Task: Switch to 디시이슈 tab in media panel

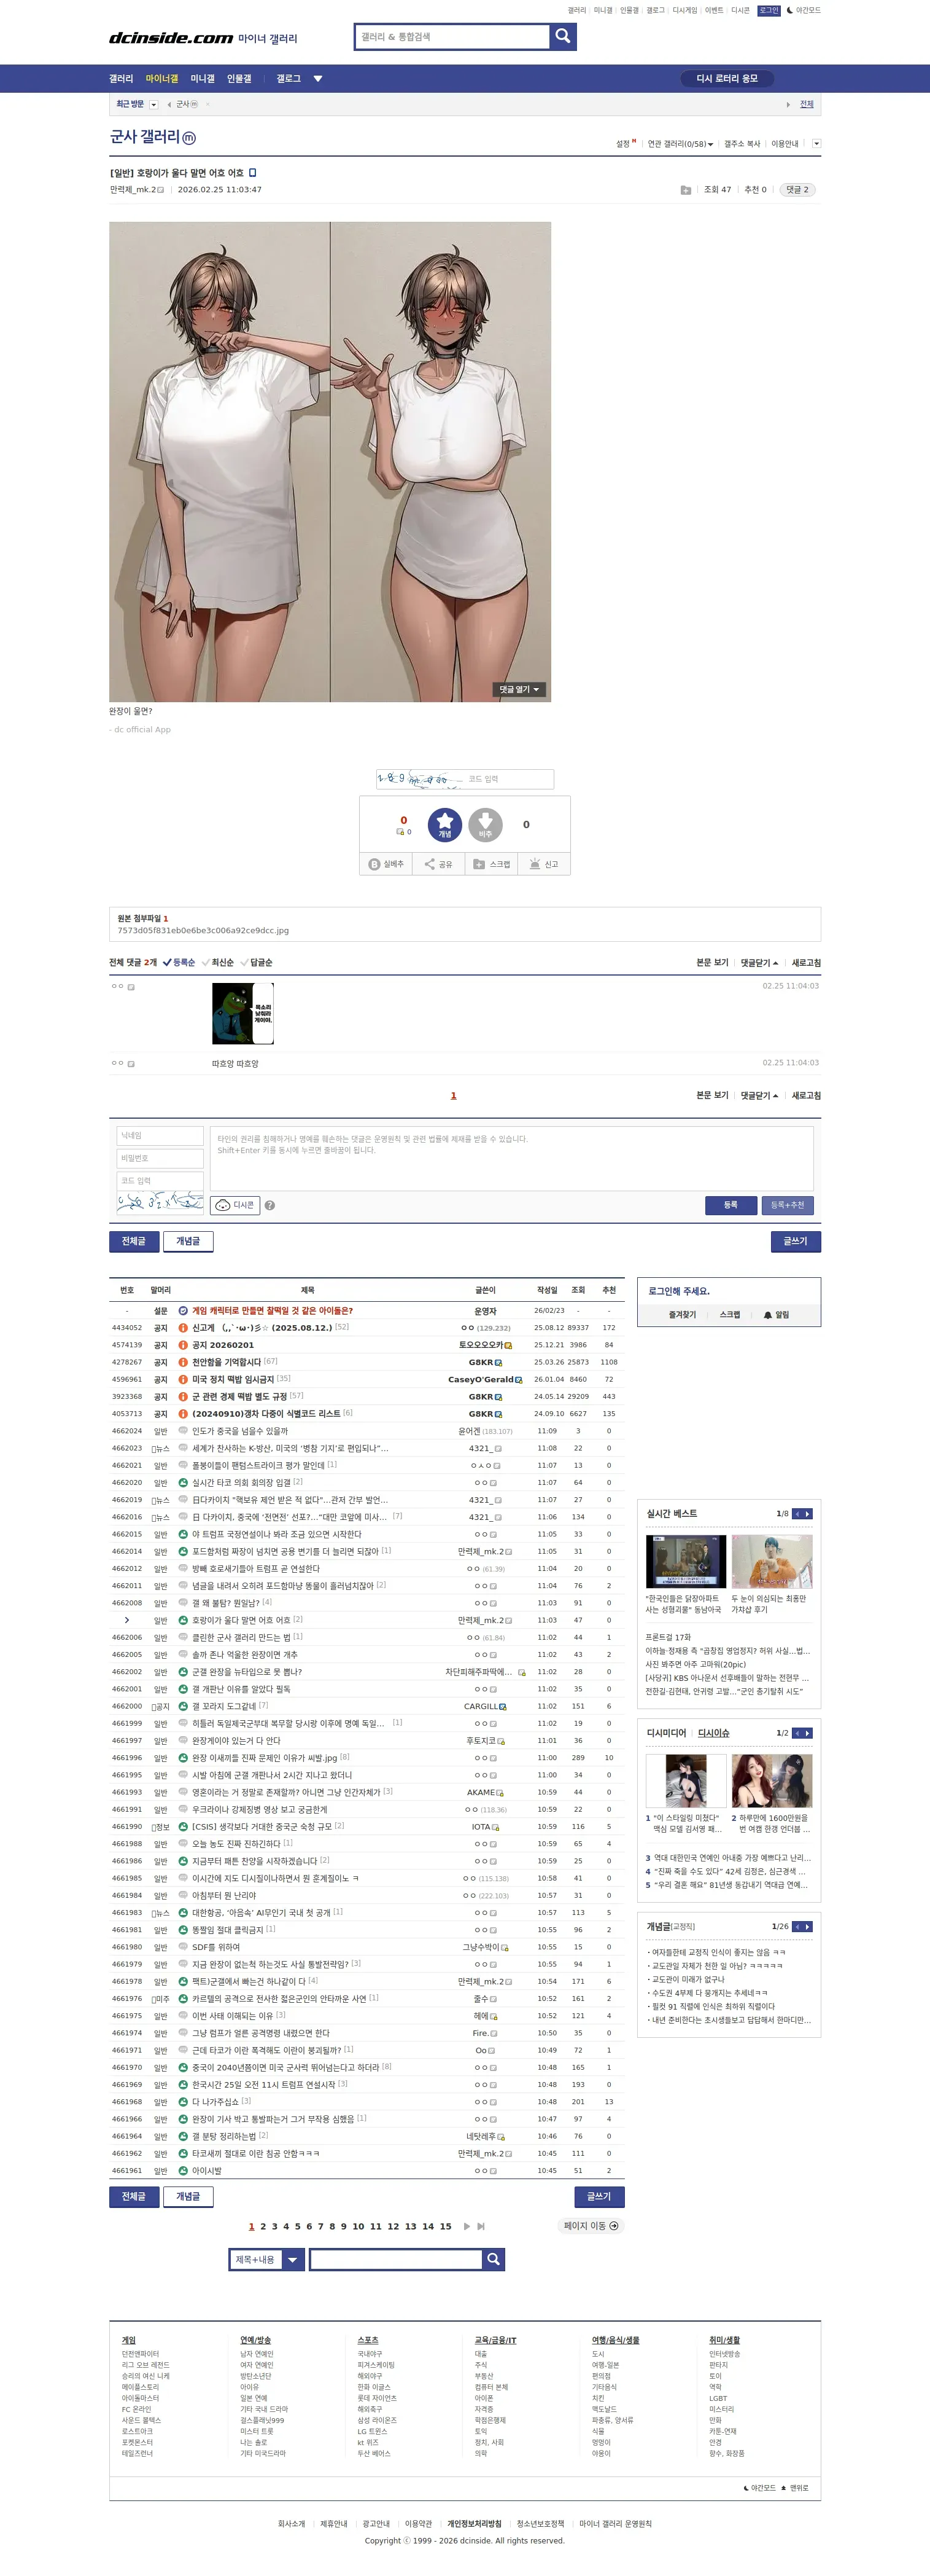Action: pyautogui.click(x=713, y=1733)
